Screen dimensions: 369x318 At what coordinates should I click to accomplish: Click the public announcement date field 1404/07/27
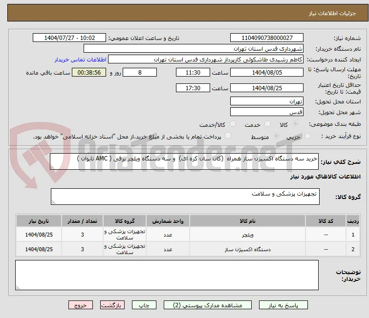coord(69,38)
